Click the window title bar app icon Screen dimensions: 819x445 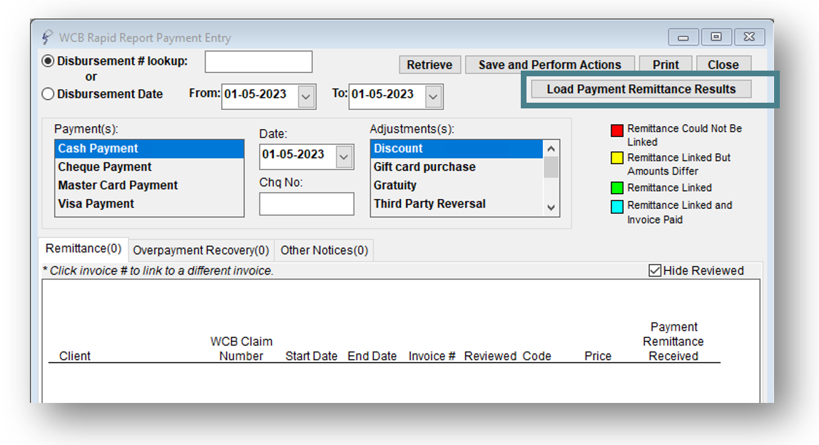point(48,37)
